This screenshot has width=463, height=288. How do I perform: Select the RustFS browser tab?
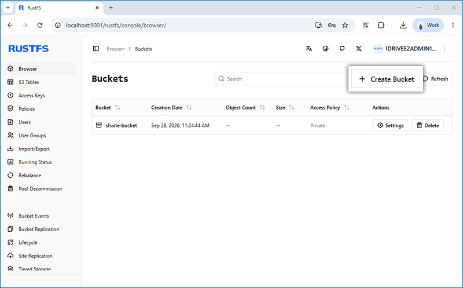(59, 8)
